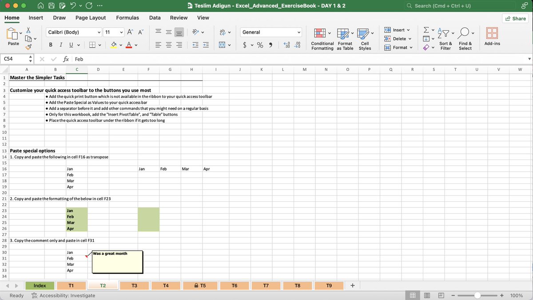Increase font size with large A icon

pos(130,32)
